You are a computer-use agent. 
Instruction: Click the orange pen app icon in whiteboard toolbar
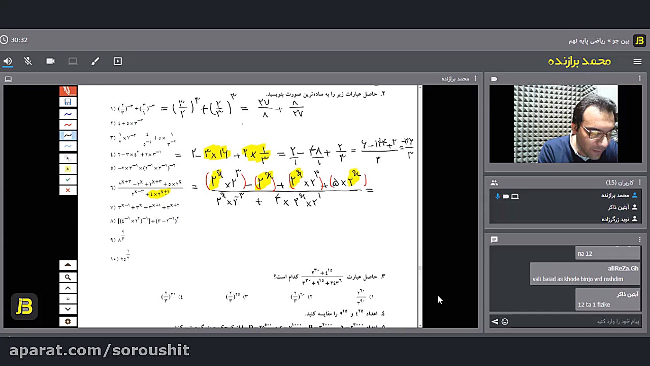tap(68, 91)
